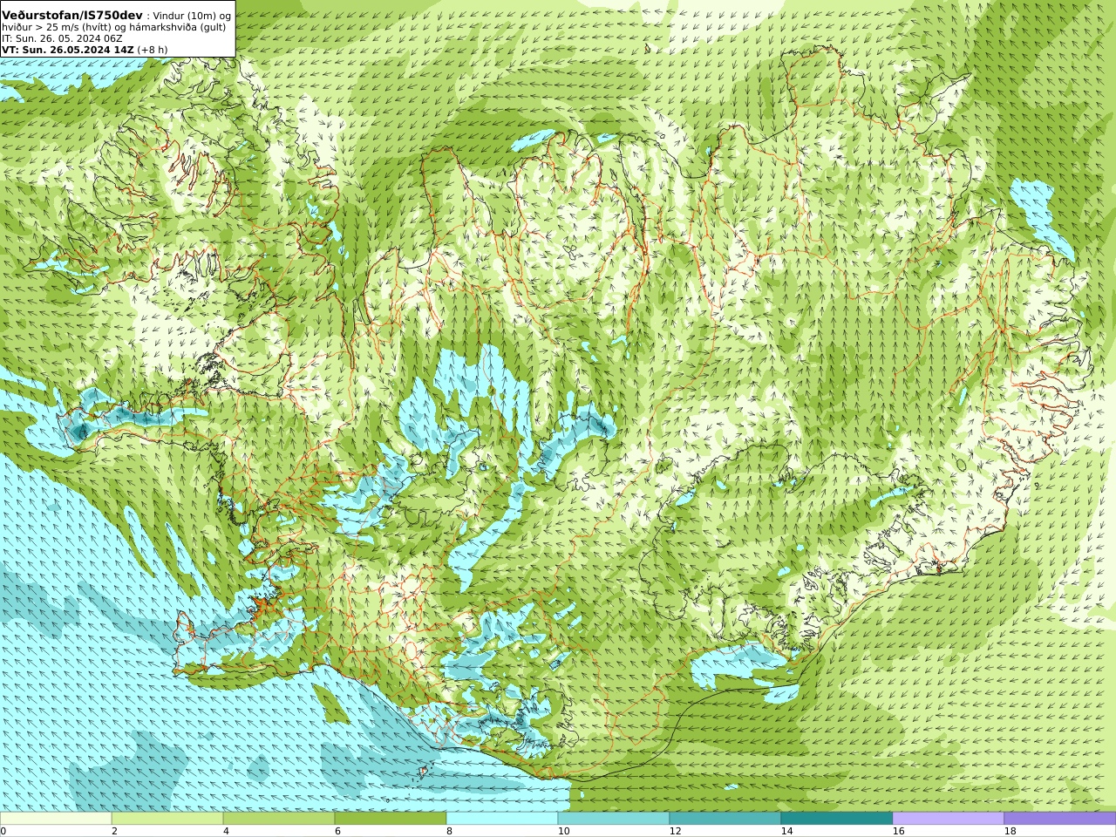Viewport: 1116px width, 837px height.
Task: Click the 8–10 m/s light cyan legend segment
Action: click(x=502, y=819)
